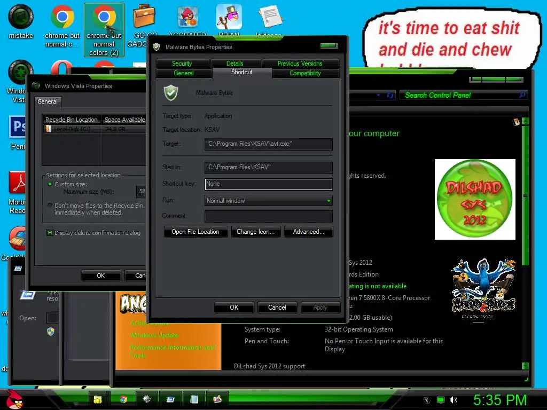Click the Malware Bytes shield icon
Image resolution: width=547 pixels, height=410 pixels.
pos(171,93)
